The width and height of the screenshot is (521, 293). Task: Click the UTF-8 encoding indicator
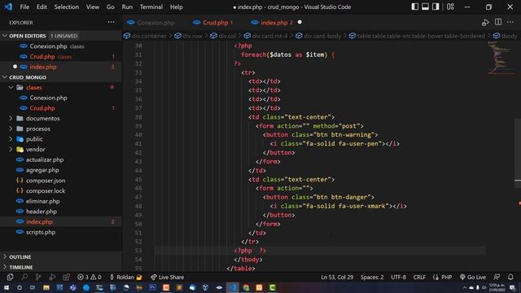pos(398,277)
